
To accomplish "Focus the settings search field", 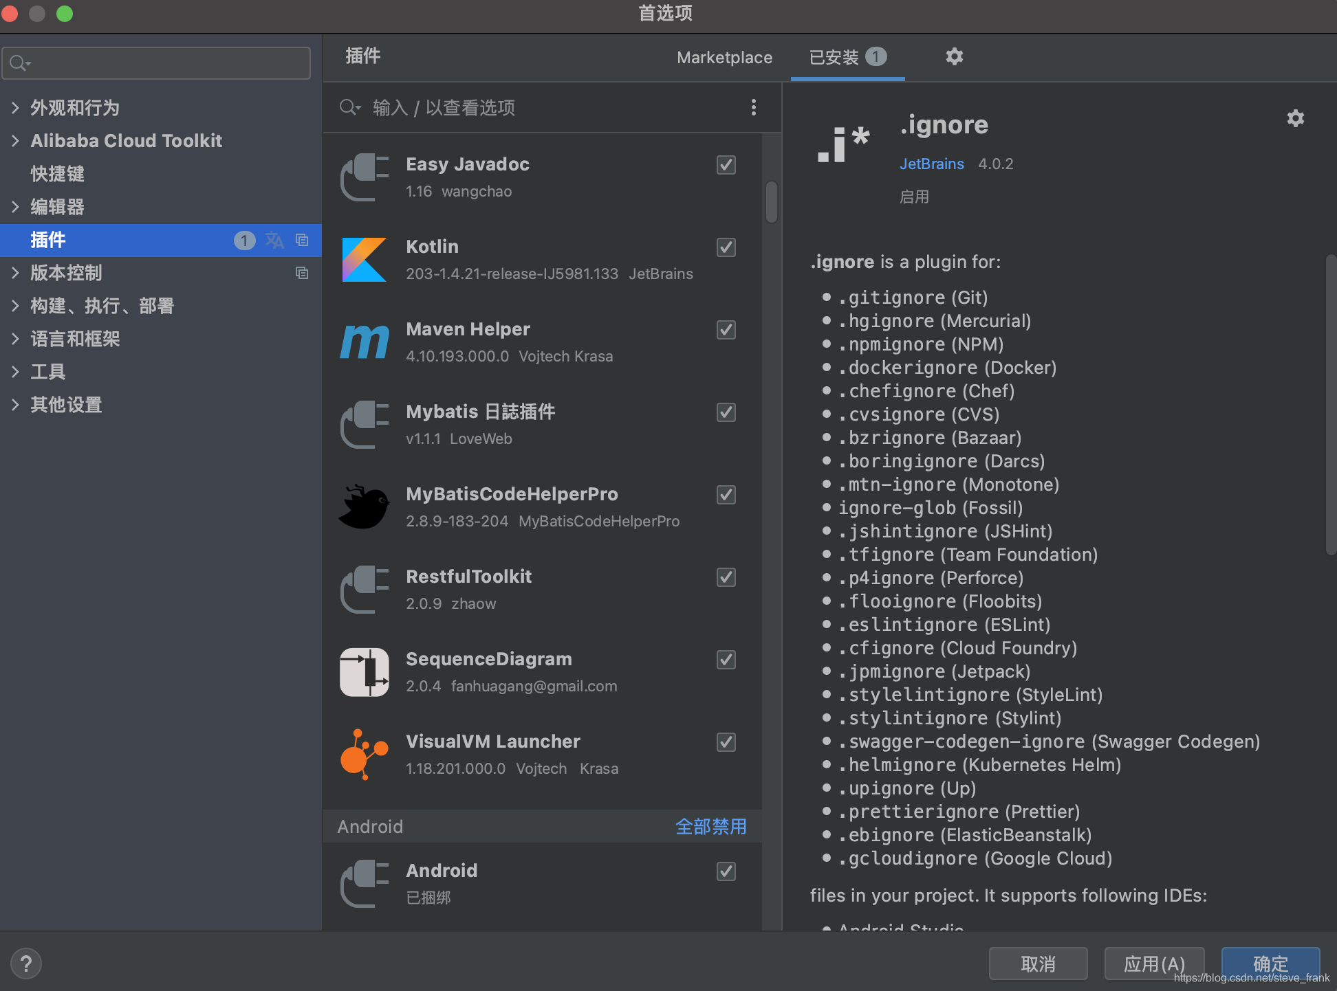I will point(156,63).
